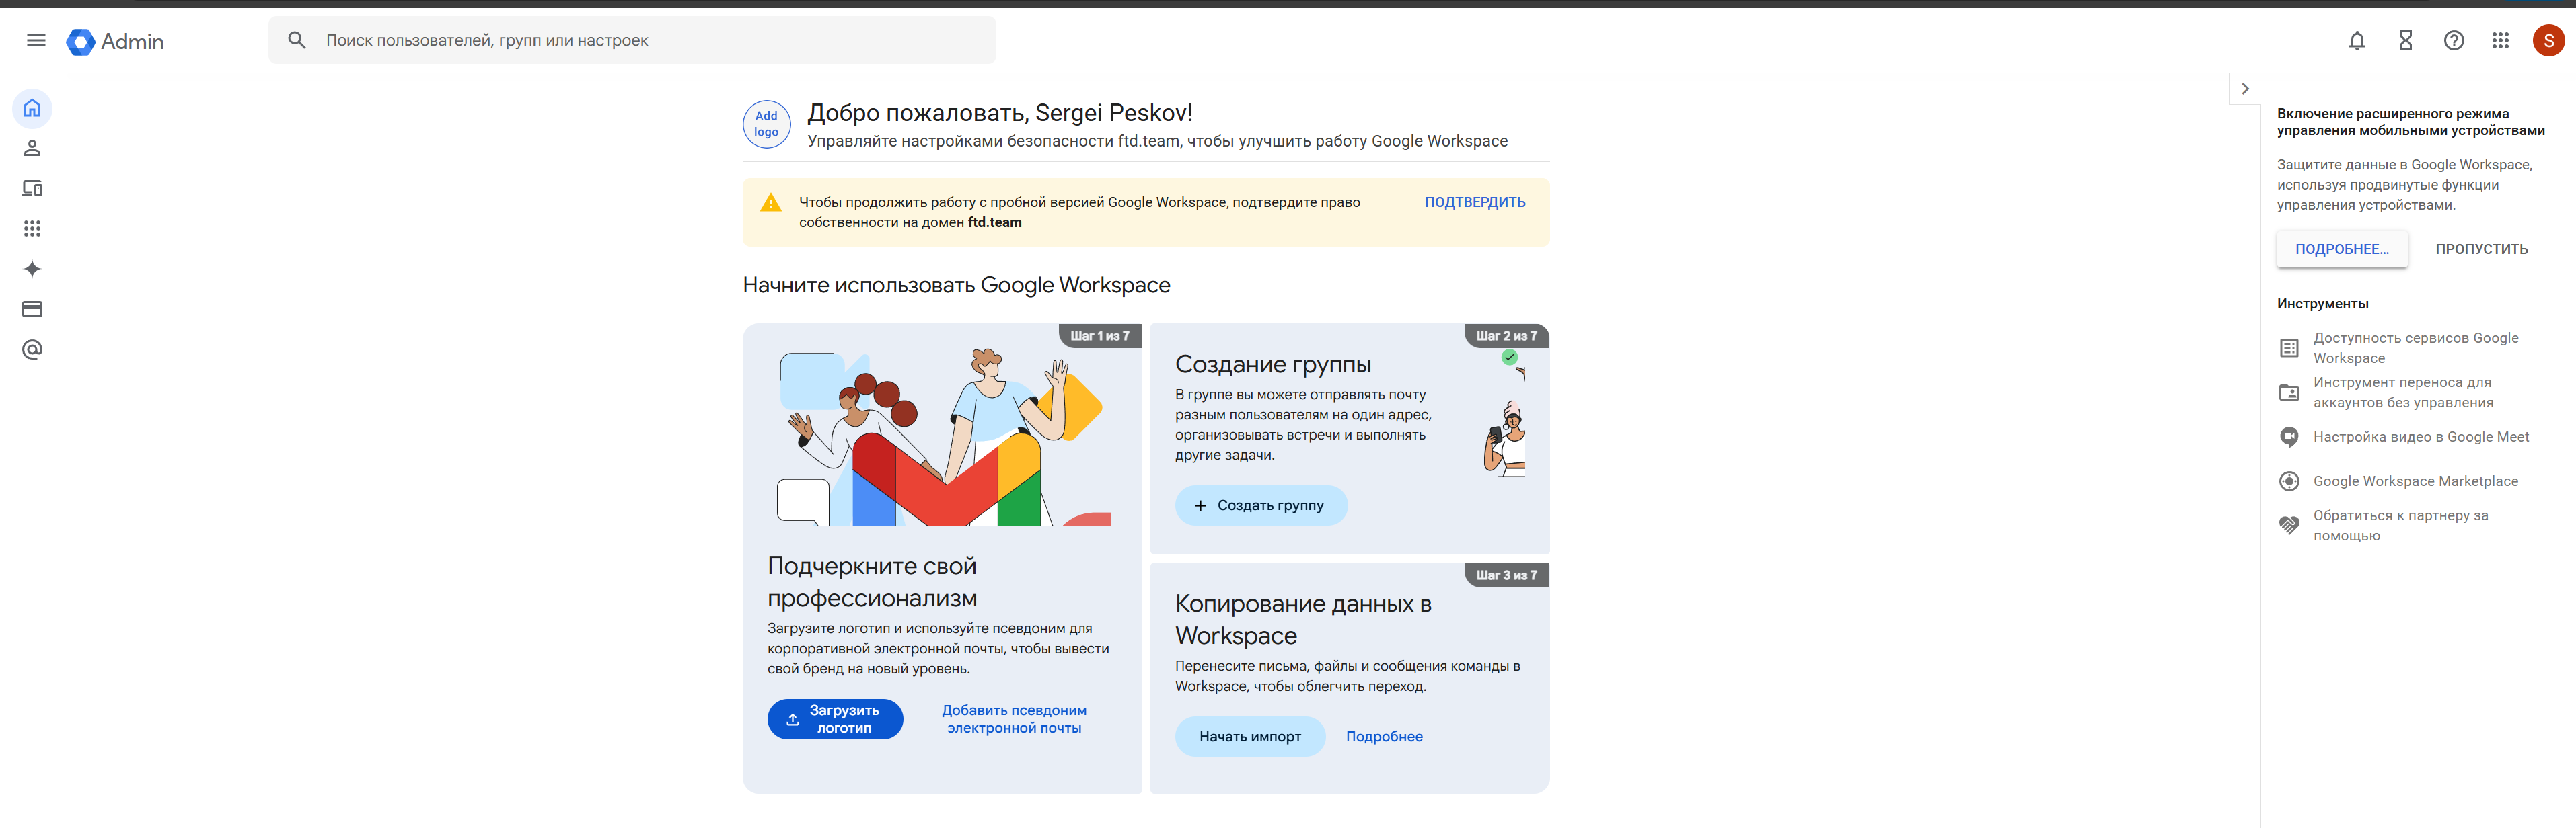Click the partner handshake icon
This screenshot has width=2576, height=828.
(2289, 526)
